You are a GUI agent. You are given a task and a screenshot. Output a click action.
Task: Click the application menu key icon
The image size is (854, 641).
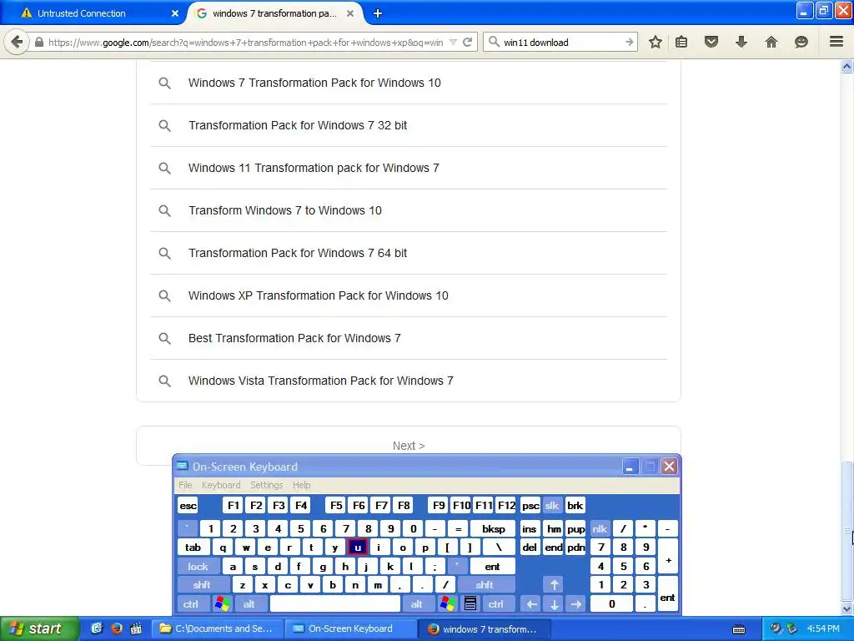(470, 604)
